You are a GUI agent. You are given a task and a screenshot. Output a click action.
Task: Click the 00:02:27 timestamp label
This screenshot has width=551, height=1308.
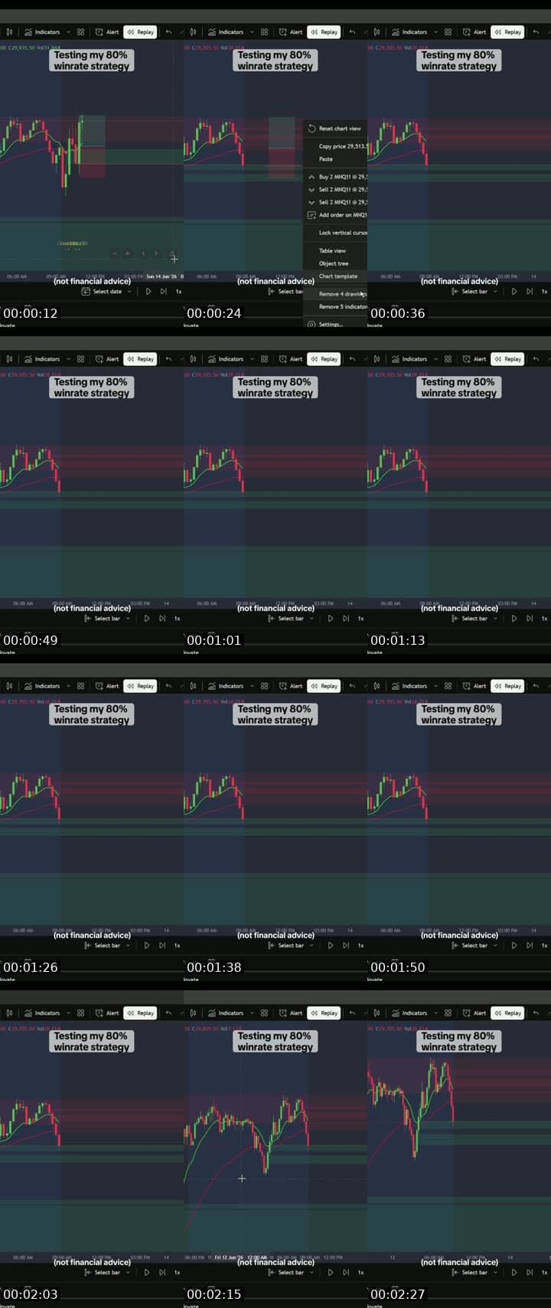coord(397,1294)
